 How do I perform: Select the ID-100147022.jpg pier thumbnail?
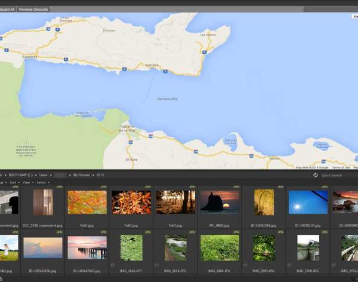click(x=87, y=248)
